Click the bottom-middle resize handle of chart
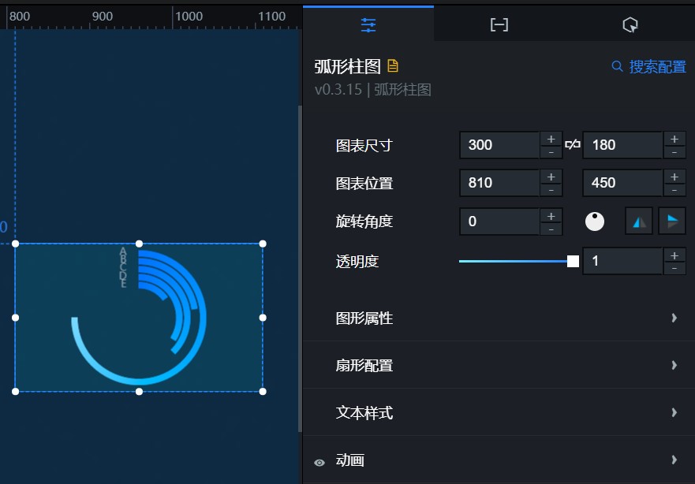Screen dimensions: 695x484 point(139,392)
